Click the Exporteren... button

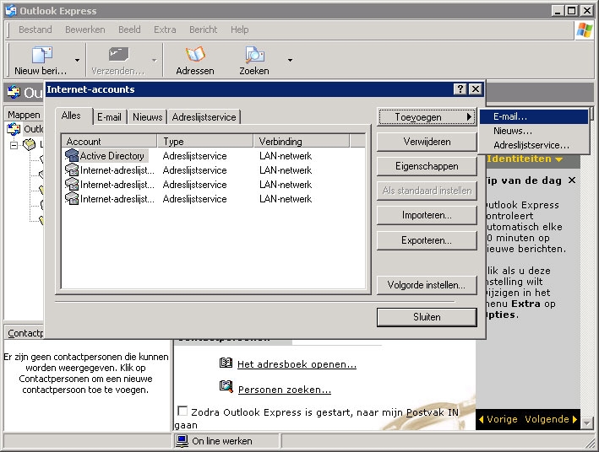[427, 240]
